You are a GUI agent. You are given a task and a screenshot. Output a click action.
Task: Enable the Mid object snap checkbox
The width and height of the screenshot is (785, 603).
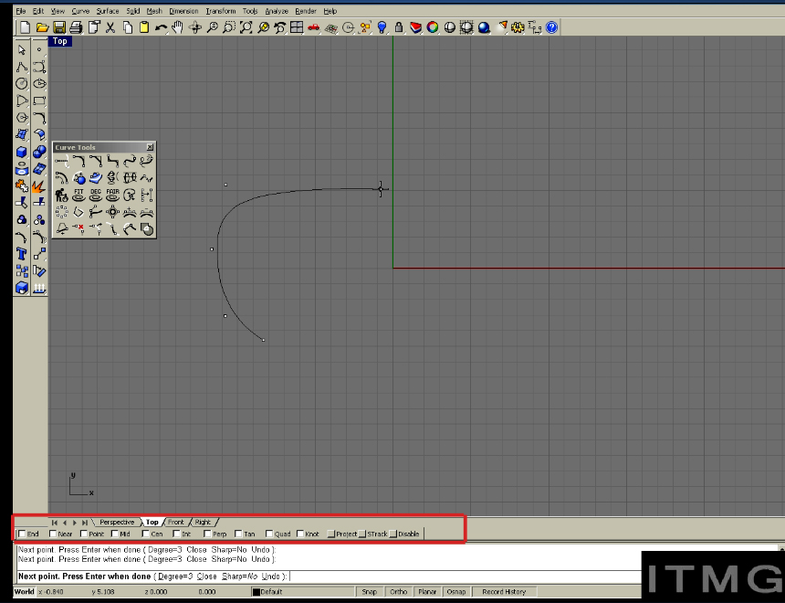pyautogui.click(x=115, y=534)
